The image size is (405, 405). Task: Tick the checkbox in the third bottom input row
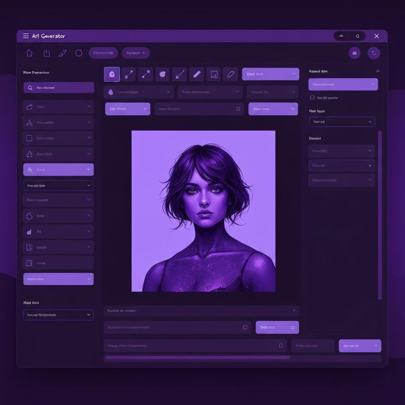click(x=281, y=345)
